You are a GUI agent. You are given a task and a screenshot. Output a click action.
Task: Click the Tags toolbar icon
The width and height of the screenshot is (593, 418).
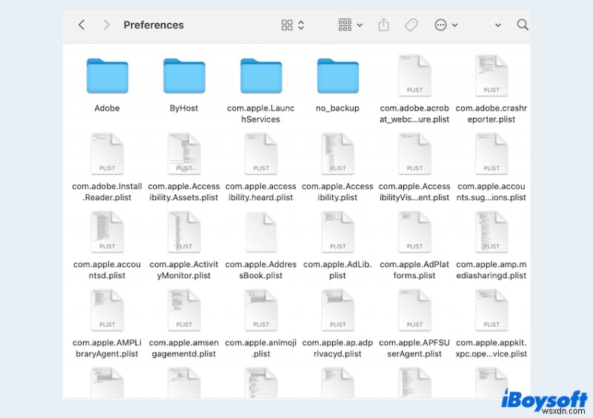point(411,25)
